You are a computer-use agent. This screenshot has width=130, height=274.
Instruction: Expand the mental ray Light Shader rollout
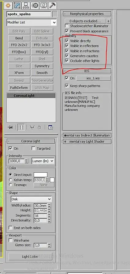(87, 141)
